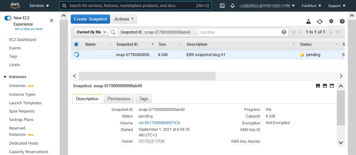Screen dimensions: 356x155
Task: Check the select-all snapshots checkbox
Action: 76,44
